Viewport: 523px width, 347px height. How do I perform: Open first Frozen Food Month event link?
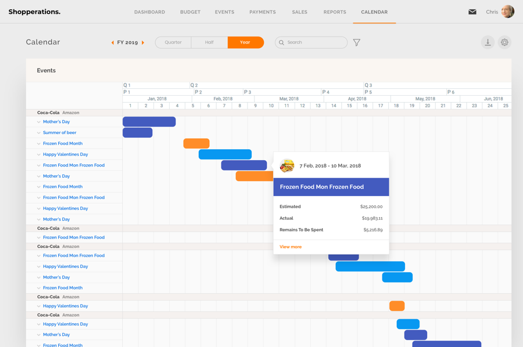[63, 143]
